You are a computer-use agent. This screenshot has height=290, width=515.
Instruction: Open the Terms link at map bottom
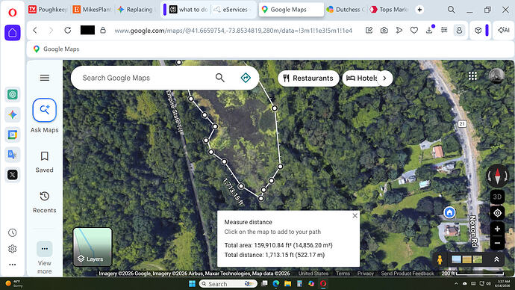point(343,274)
